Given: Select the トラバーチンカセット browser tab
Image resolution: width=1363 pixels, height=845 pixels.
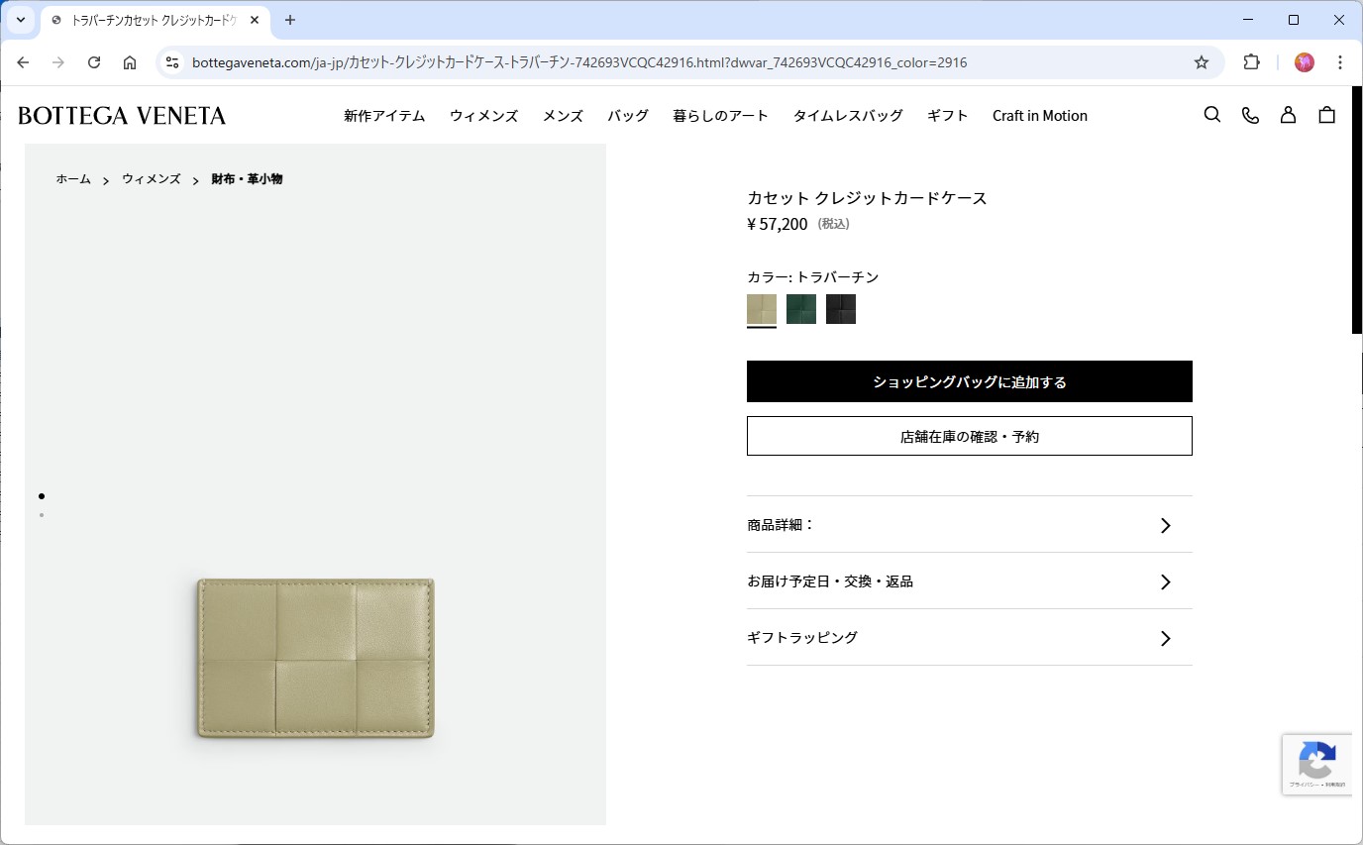Looking at the screenshot, I should coord(155,20).
